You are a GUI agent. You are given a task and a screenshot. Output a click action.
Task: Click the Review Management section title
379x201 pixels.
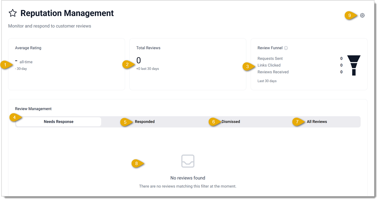click(x=33, y=109)
